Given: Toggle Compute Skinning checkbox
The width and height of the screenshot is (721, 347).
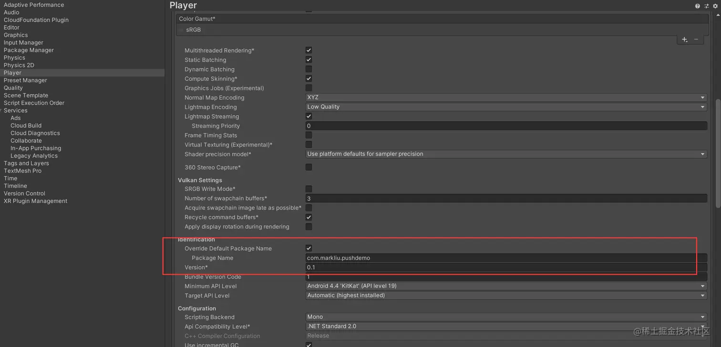Looking at the screenshot, I should click(309, 79).
